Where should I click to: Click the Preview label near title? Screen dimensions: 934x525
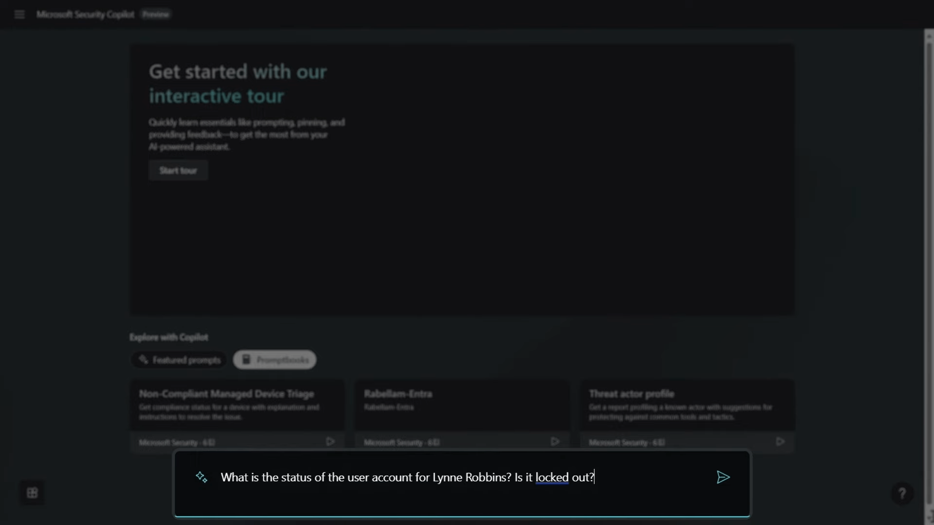click(x=156, y=14)
